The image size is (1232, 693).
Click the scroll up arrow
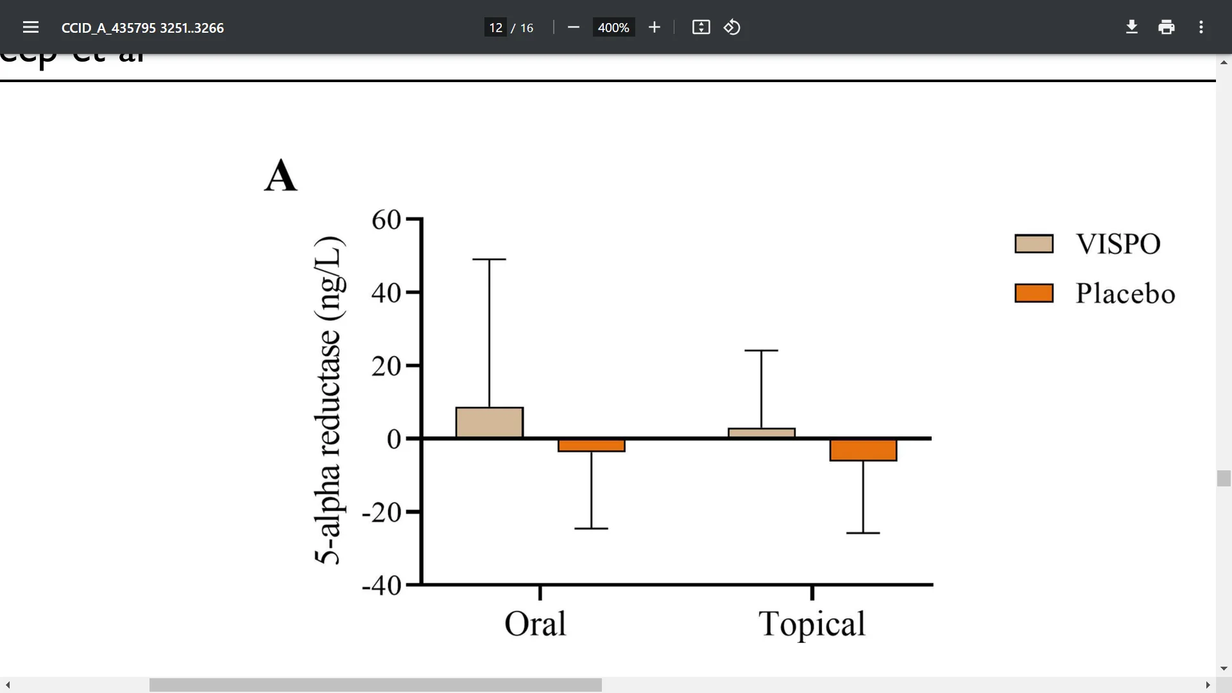coord(1224,62)
